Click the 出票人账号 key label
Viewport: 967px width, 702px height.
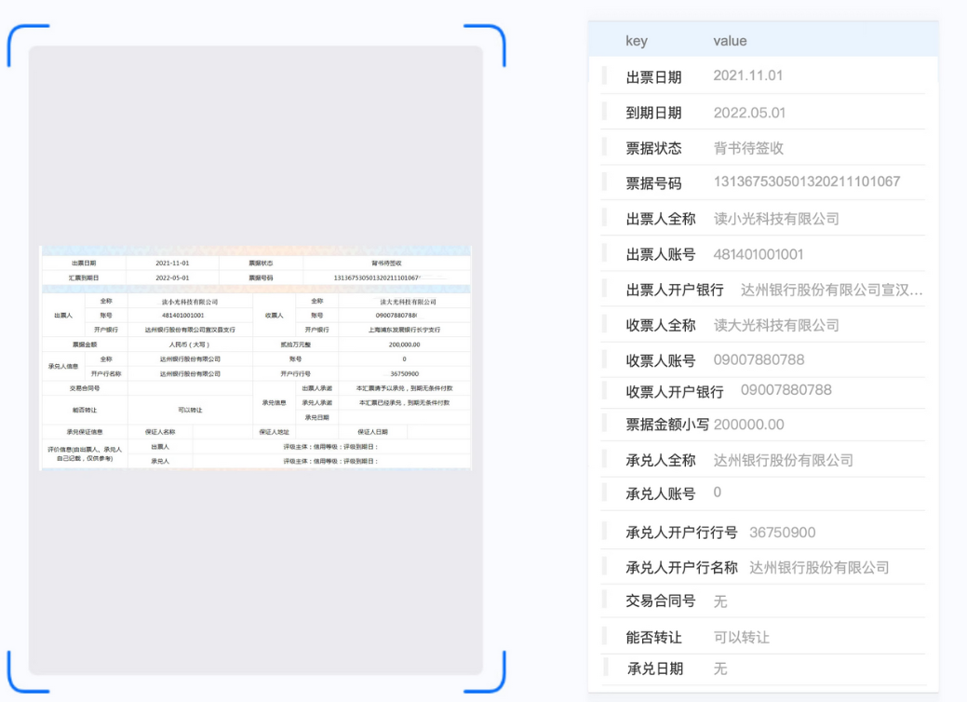pos(661,254)
